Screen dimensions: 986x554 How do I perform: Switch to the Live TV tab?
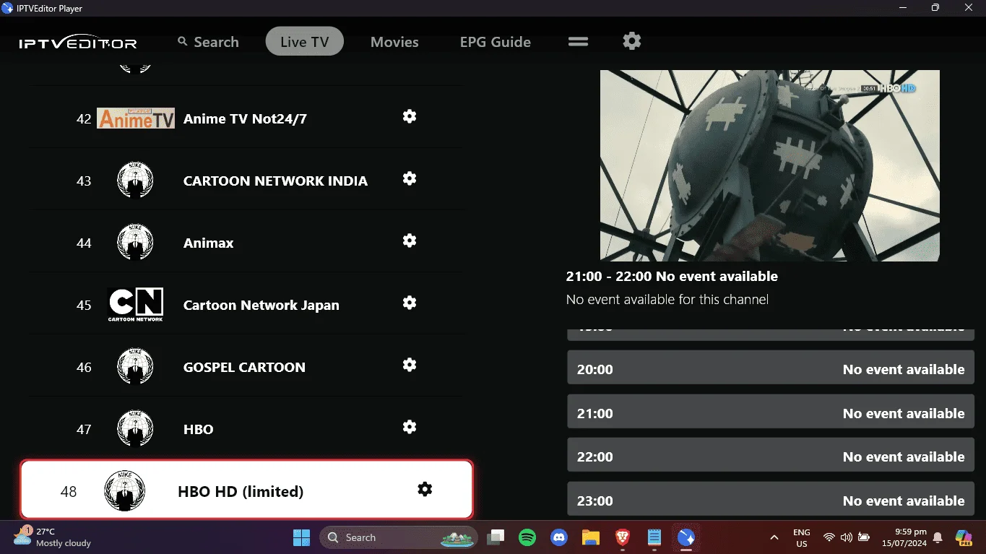coord(304,42)
